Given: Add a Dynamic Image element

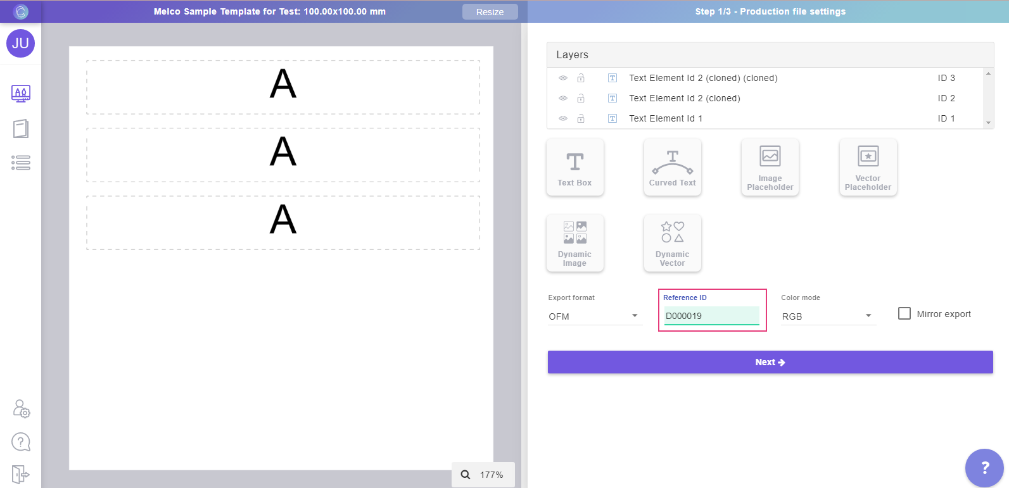Looking at the screenshot, I should [574, 244].
